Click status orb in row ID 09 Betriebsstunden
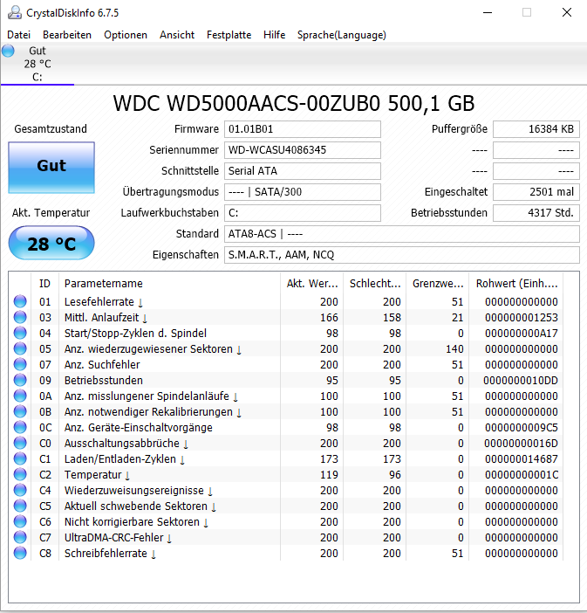This screenshot has height=613, width=587. 20,380
